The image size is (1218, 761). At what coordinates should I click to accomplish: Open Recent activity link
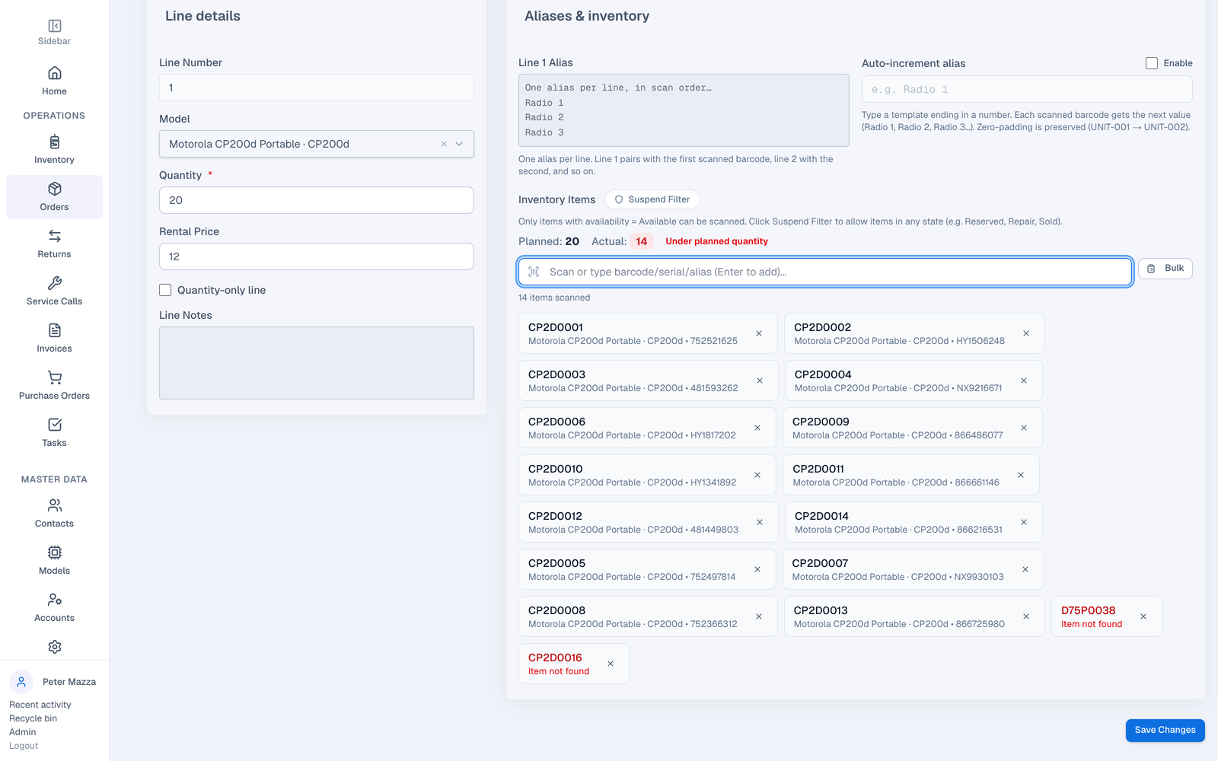pos(40,705)
